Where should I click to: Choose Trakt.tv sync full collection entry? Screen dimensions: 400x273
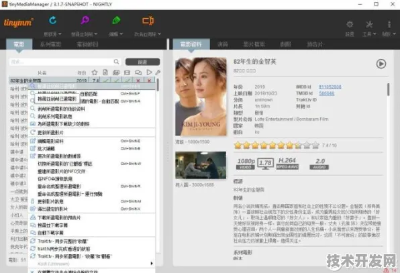point(92,241)
